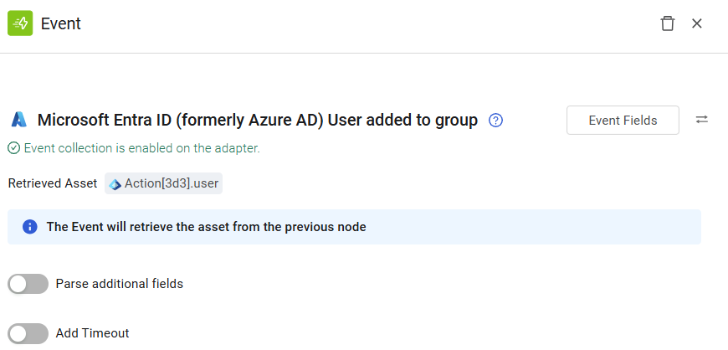
Task: Close the Event panel
Action: pos(697,23)
